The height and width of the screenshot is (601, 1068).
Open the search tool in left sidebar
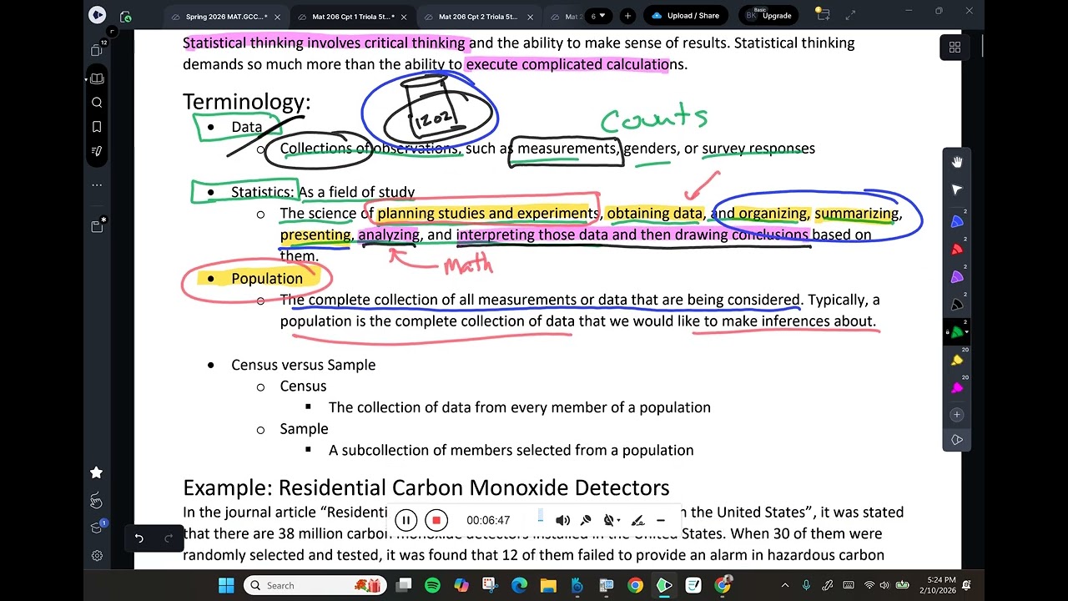97,103
